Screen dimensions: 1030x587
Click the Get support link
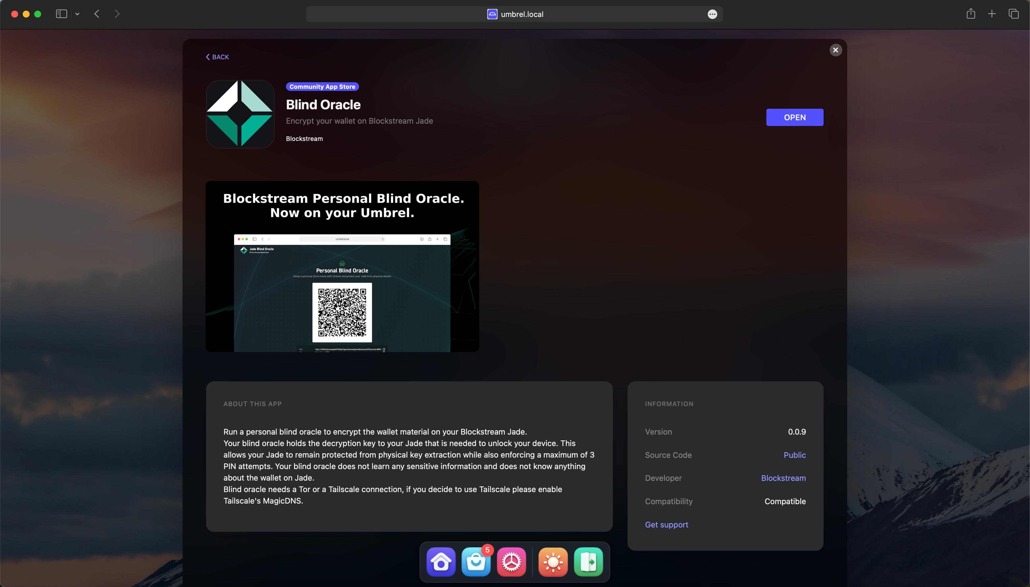[x=666, y=525]
